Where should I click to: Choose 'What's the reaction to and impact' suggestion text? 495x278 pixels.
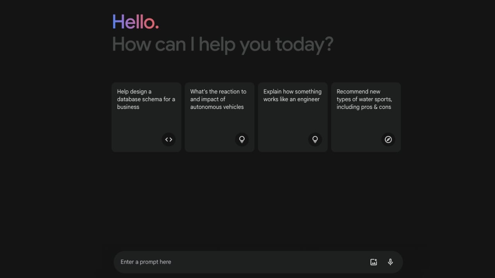(x=218, y=99)
